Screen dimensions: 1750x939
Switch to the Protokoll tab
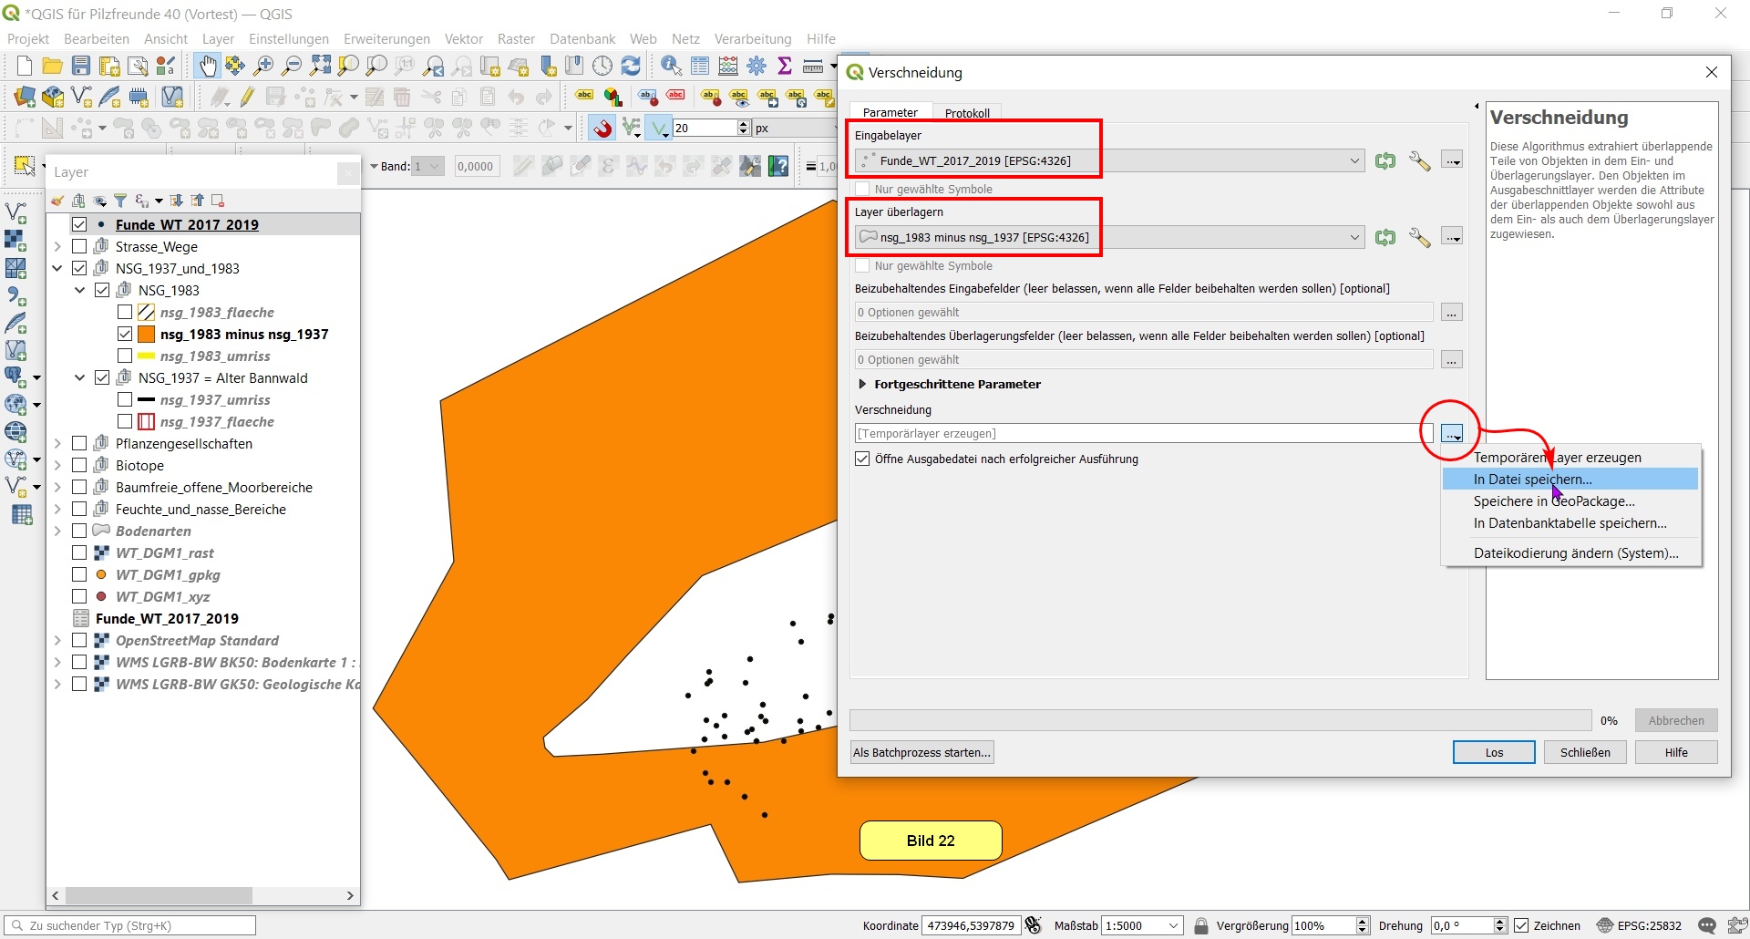point(967,113)
